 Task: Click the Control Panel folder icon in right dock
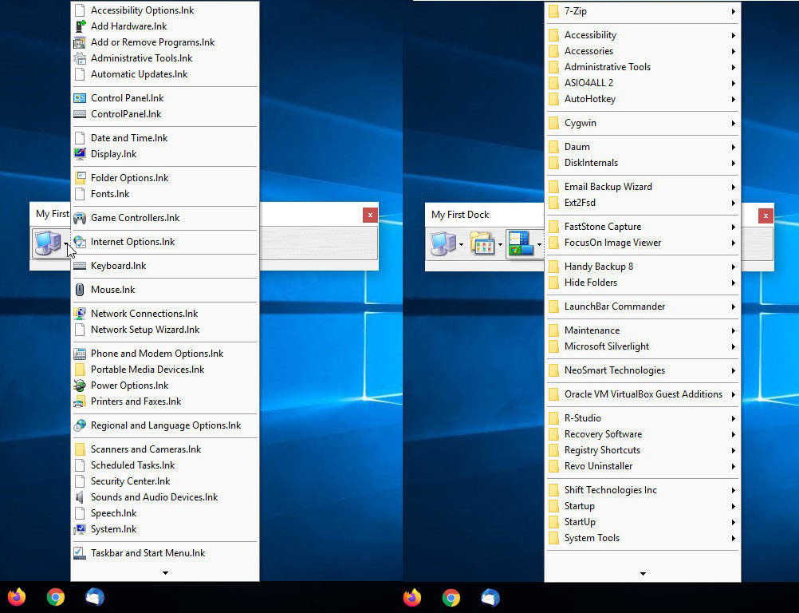(482, 243)
